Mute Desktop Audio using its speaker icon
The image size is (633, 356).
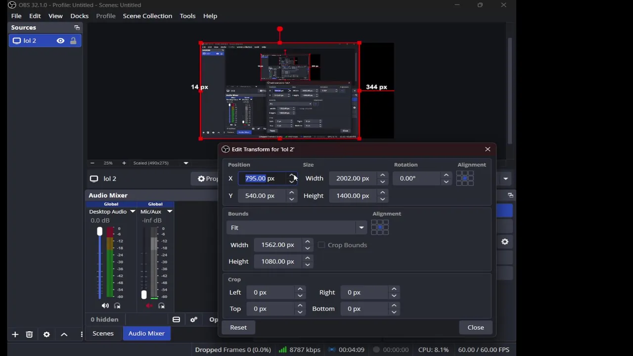point(105,306)
